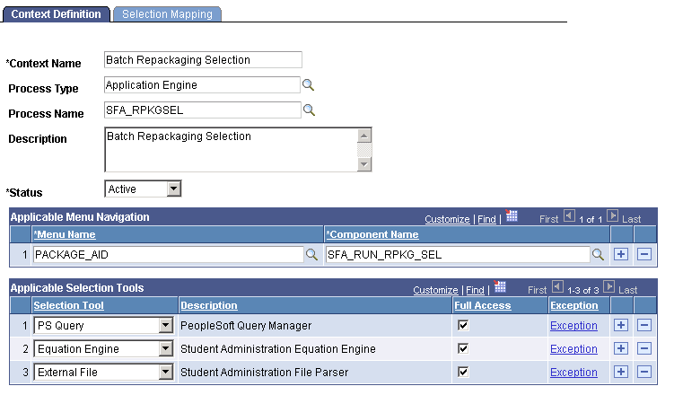Image resolution: width=674 pixels, height=395 pixels.
Task: Open the Exception link for Equation Engine
Action: pyautogui.click(x=573, y=348)
